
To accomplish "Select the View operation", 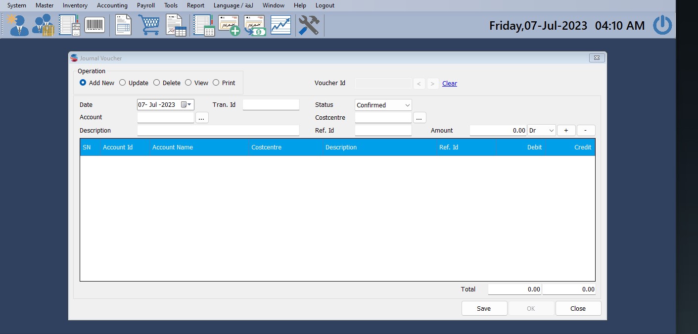I will pos(196,83).
